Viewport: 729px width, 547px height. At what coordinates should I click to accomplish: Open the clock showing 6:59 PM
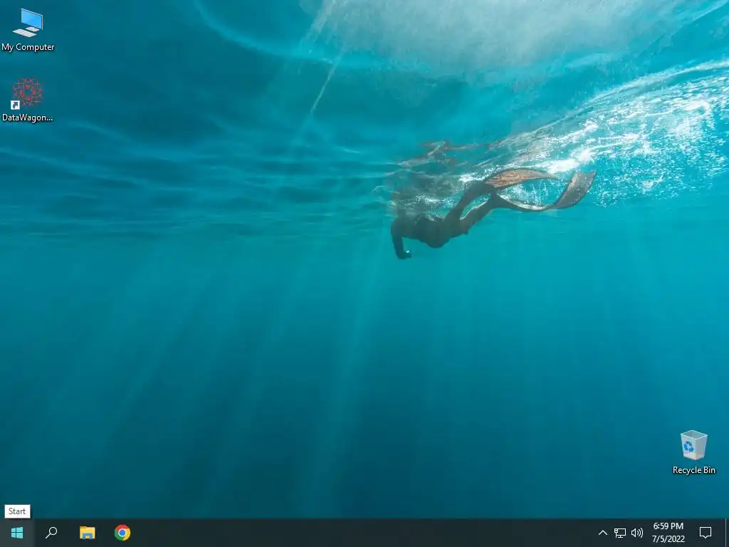[668, 533]
